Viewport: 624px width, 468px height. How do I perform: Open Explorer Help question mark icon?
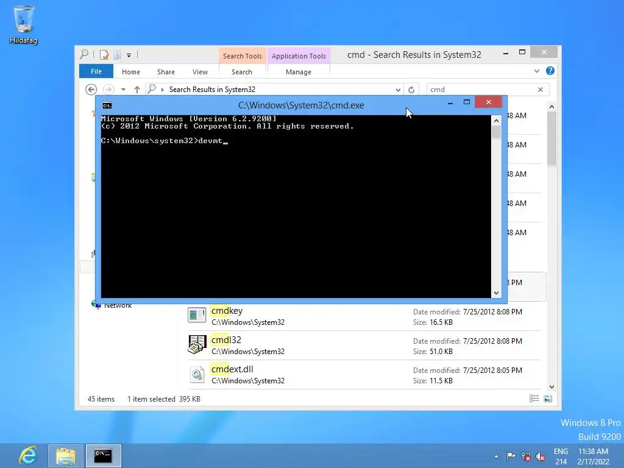pos(550,71)
